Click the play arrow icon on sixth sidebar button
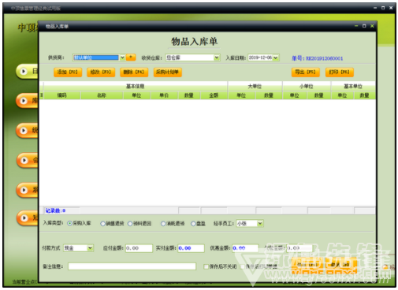 (x=24, y=217)
